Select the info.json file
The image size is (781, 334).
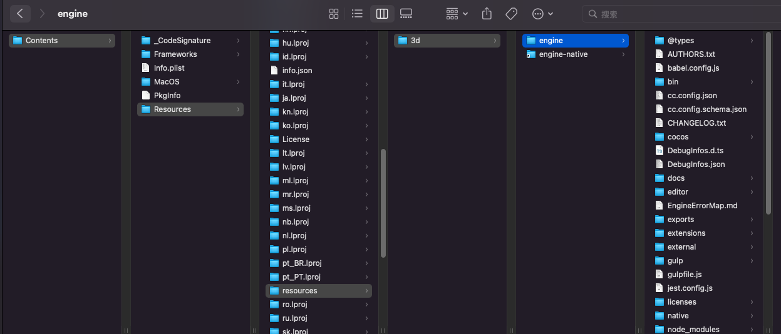click(x=319, y=71)
